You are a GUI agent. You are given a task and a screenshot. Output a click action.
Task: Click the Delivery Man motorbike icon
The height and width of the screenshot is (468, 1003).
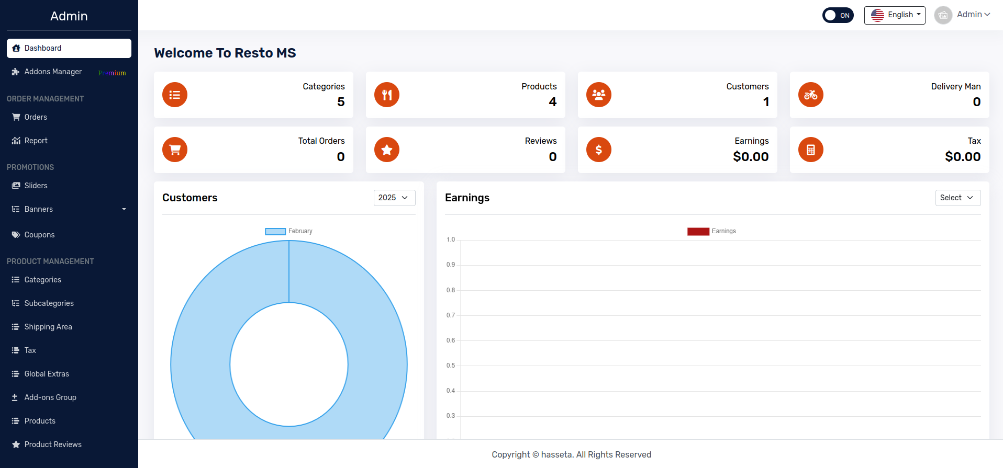[811, 95]
